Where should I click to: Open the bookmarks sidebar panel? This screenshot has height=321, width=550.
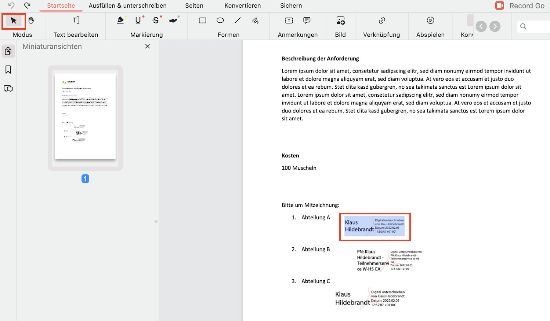tap(8, 70)
